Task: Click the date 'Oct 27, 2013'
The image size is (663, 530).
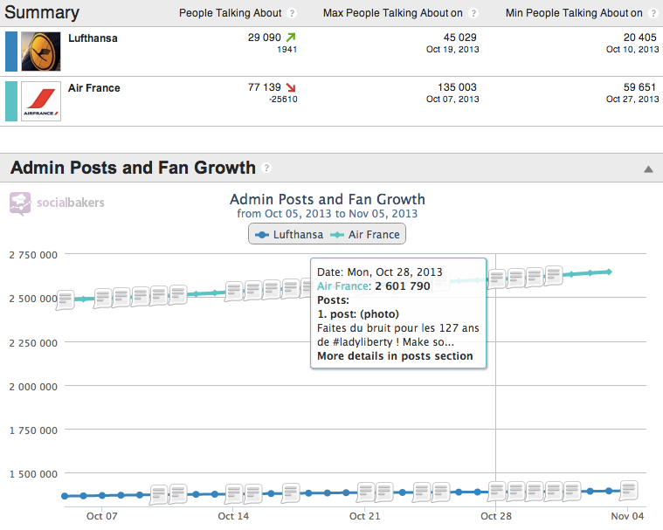Action: click(632, 99)
